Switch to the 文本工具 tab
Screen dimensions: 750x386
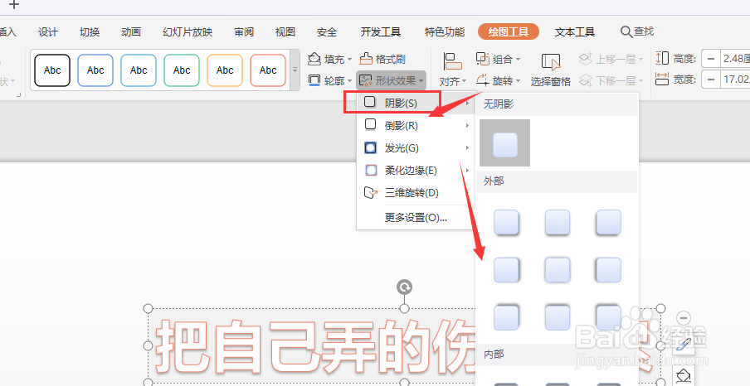coord(574,32)
